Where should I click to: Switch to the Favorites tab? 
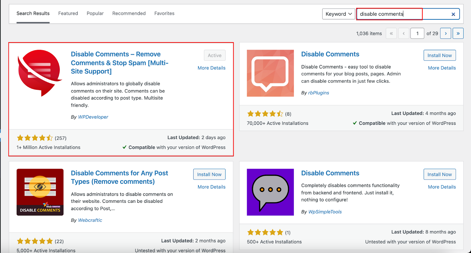(x=164, y=14)
